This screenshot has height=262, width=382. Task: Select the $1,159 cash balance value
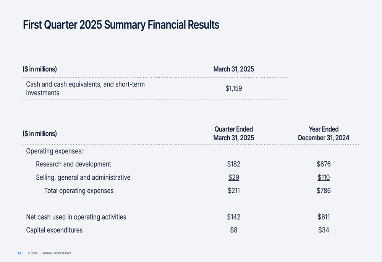(x=234, y=88)
